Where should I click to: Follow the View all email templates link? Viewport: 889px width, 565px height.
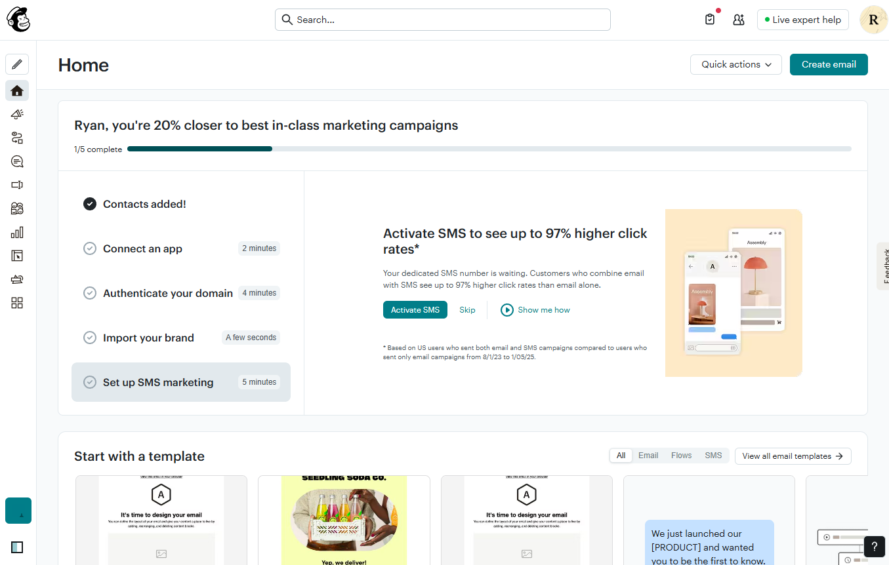793,456
